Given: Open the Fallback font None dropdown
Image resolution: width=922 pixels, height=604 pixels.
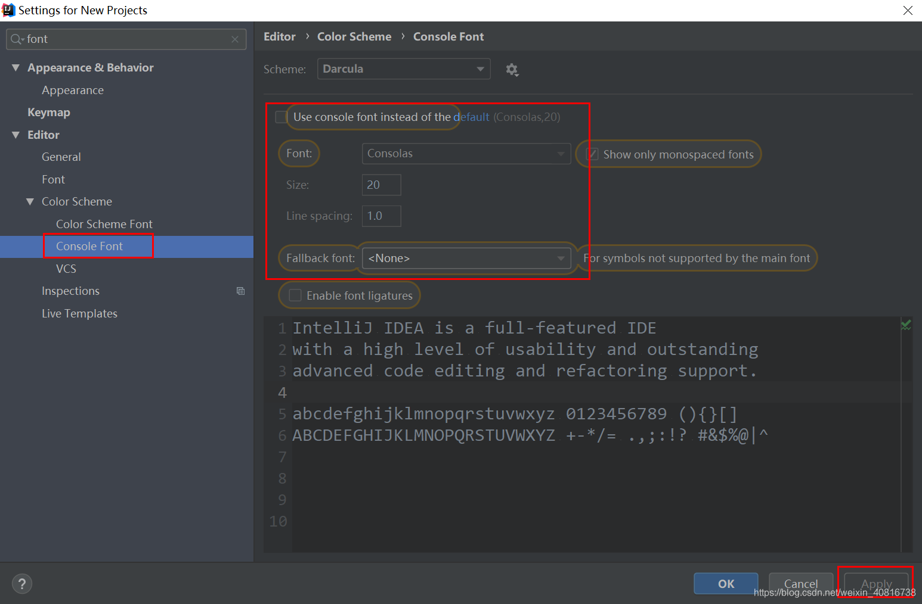Looking at the screenshot, I should (x=466, y=258).
